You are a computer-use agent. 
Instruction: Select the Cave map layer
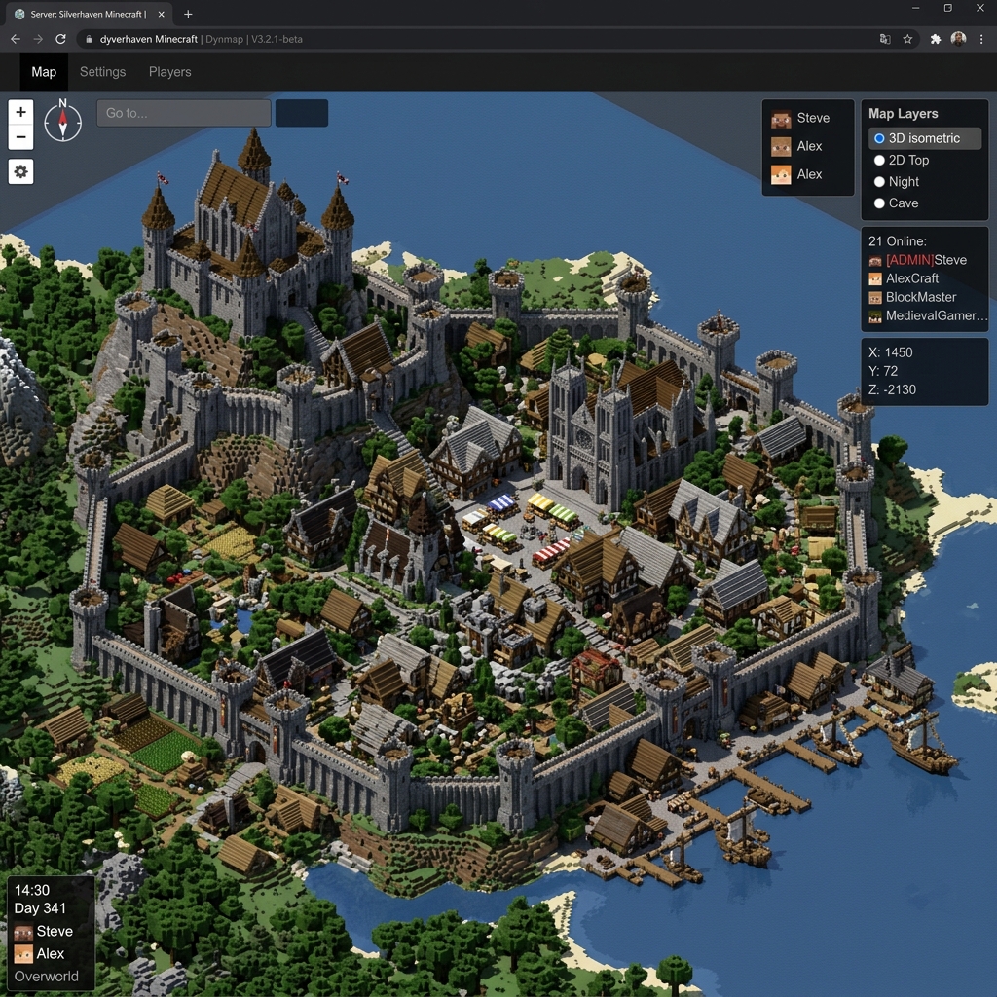point(897,203)
